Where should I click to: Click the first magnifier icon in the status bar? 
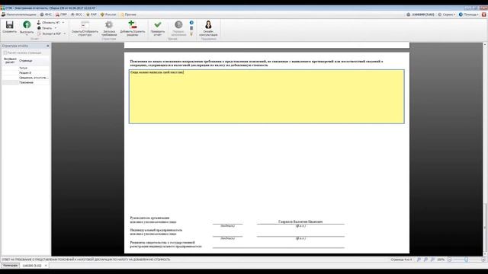pos(419,260)
